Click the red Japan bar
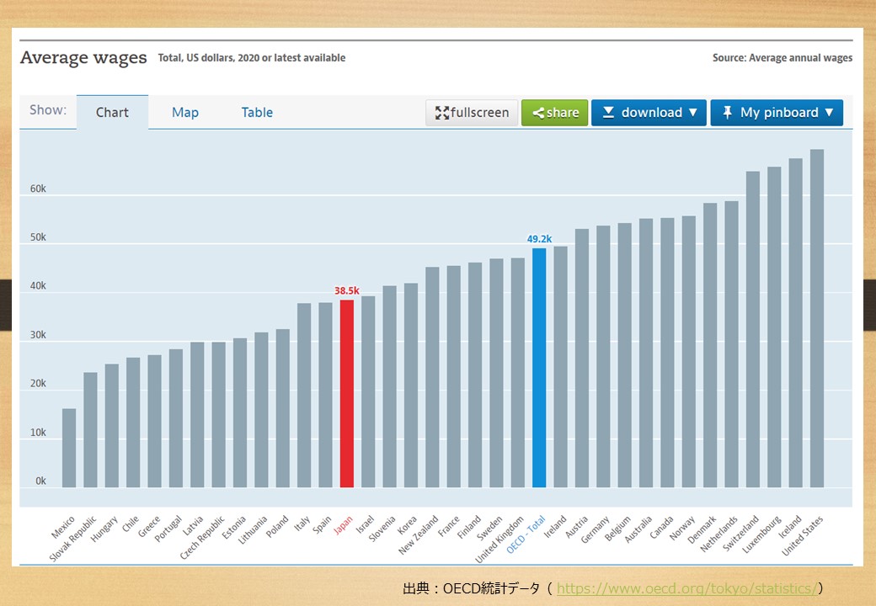Screen dimensions: 876x606 tap(347, 393)
